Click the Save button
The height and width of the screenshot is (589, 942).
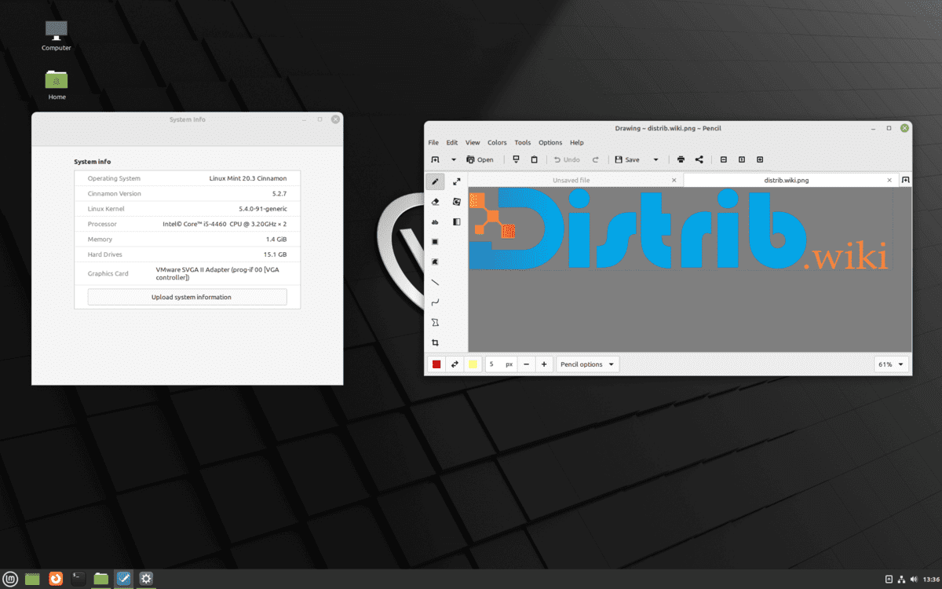(x=627, y=159)
